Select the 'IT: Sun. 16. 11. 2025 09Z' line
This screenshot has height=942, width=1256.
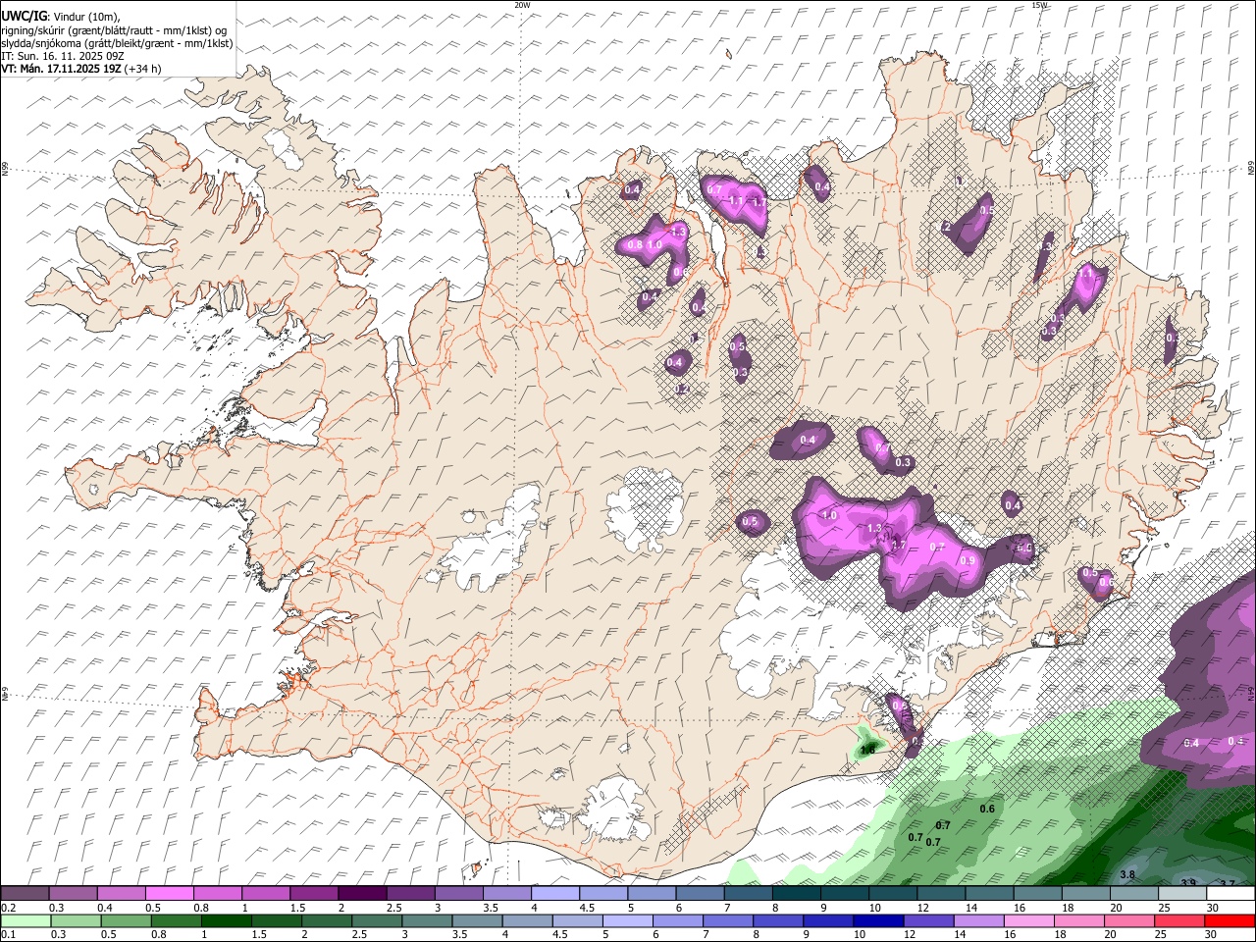pos(62,56)
